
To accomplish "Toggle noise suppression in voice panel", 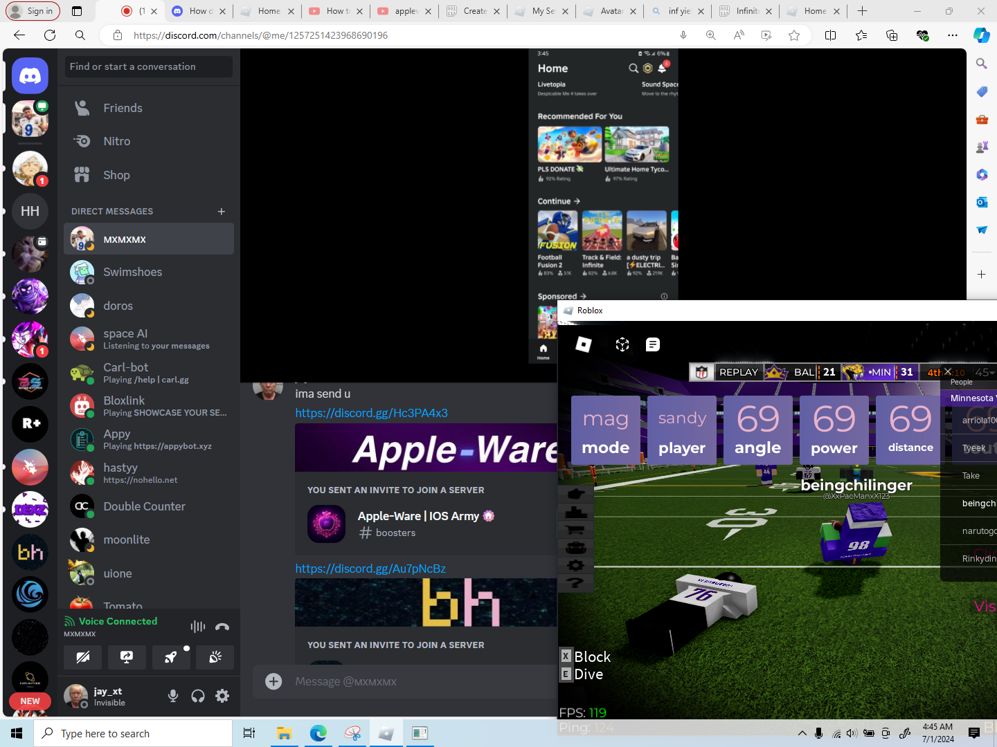I will pos(198,627).
